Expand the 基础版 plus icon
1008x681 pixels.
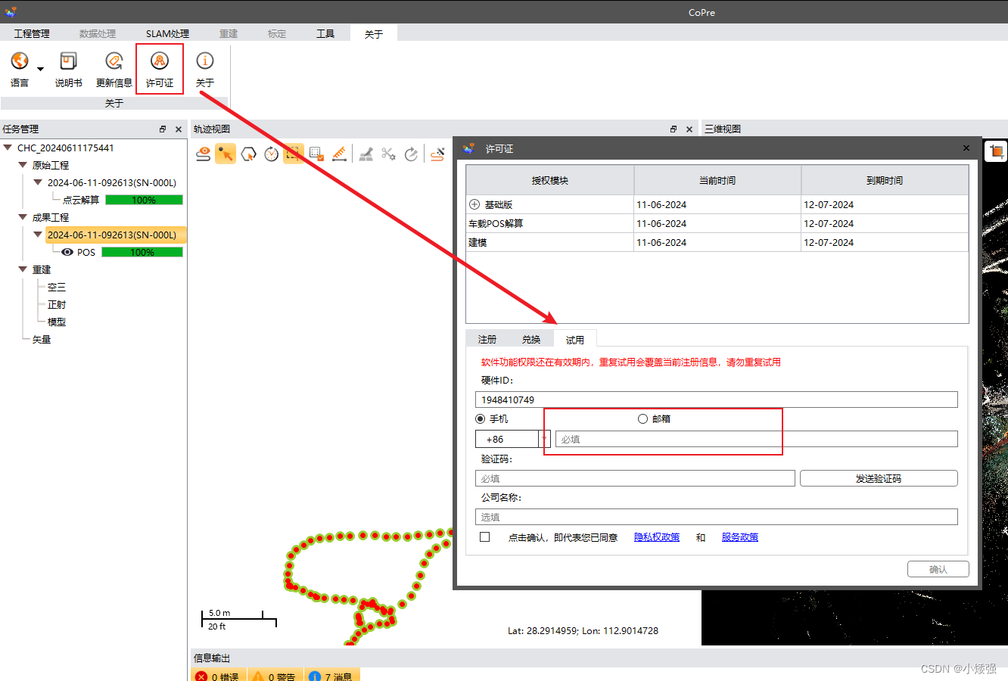474,204
